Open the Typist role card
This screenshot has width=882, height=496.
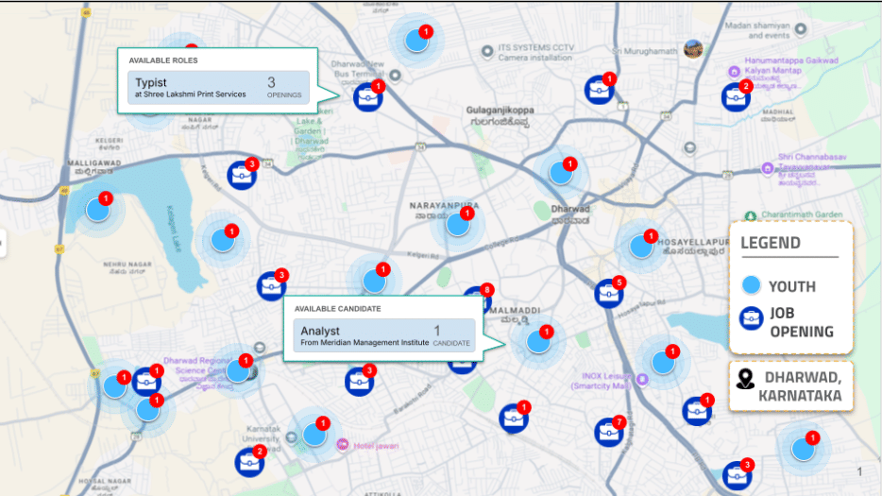[218, 88]
